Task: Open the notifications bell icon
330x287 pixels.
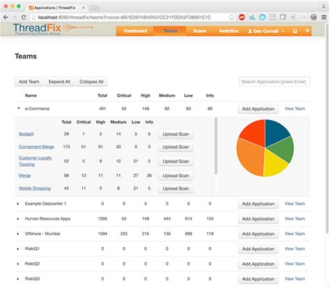Action: tap(295, 31)
